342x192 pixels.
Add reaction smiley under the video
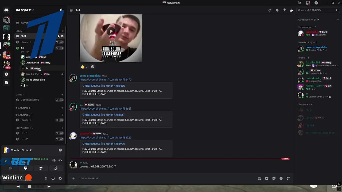tap(93, 67)
